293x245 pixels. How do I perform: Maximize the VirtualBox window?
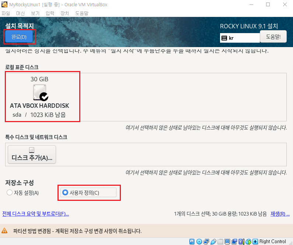[268, 4]
